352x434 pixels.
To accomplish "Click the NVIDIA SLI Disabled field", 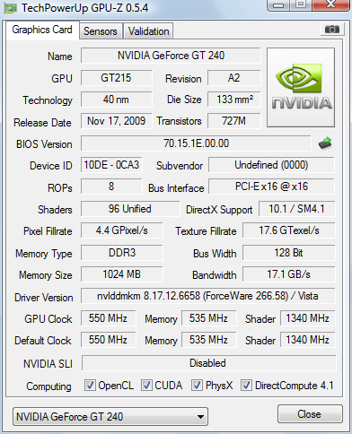I will tap(208, 363).
